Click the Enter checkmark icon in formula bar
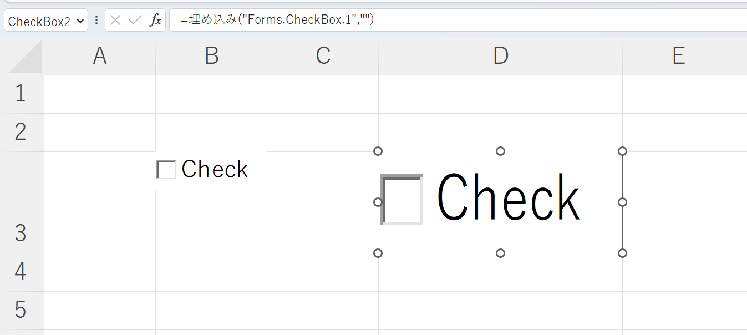Viewport: 747px width, 335px height. tap(135, 21)
